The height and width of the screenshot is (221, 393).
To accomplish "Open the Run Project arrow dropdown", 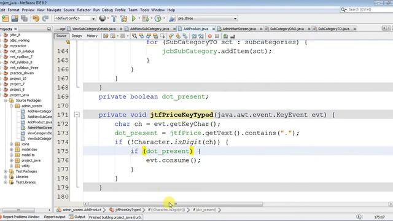I will pos(139,18).
